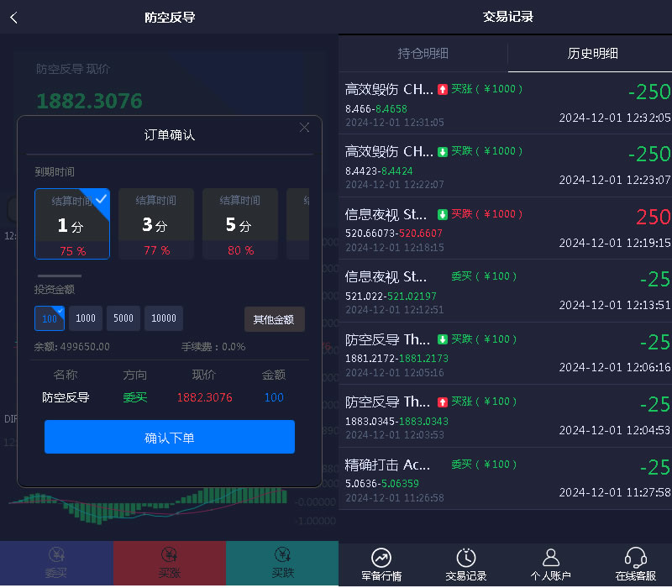Select the 5-minute settlement time option
This screenshot has height=588, width=672.
[x=240, y=223]
